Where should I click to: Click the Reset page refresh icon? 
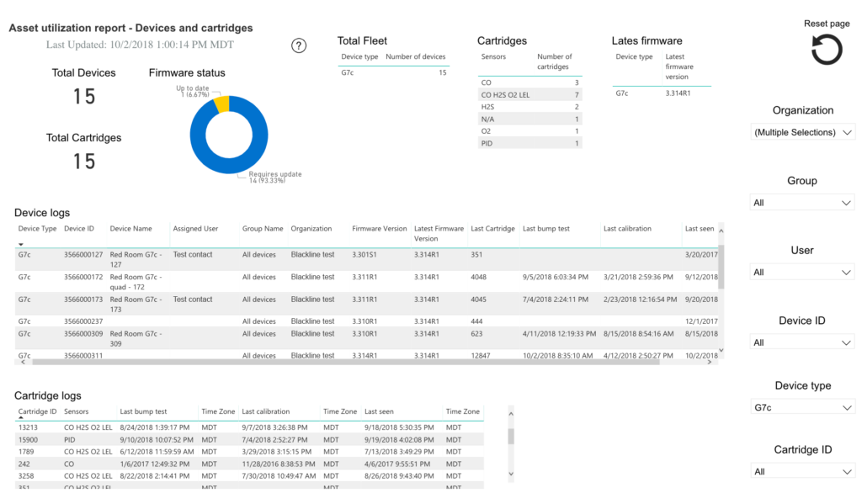(x=826, y=50)
